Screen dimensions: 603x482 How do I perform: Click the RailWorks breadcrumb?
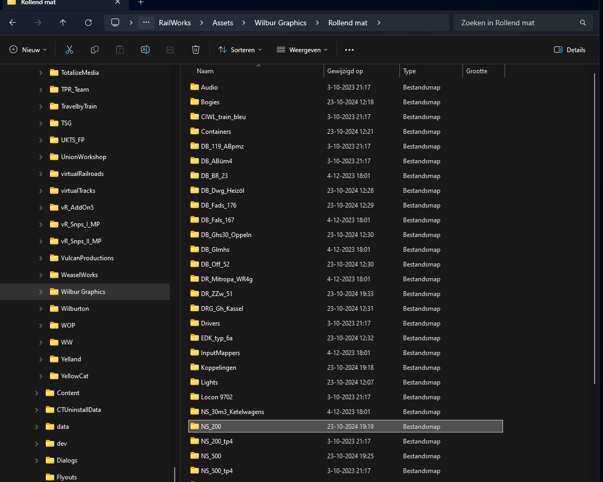(175, 23)
